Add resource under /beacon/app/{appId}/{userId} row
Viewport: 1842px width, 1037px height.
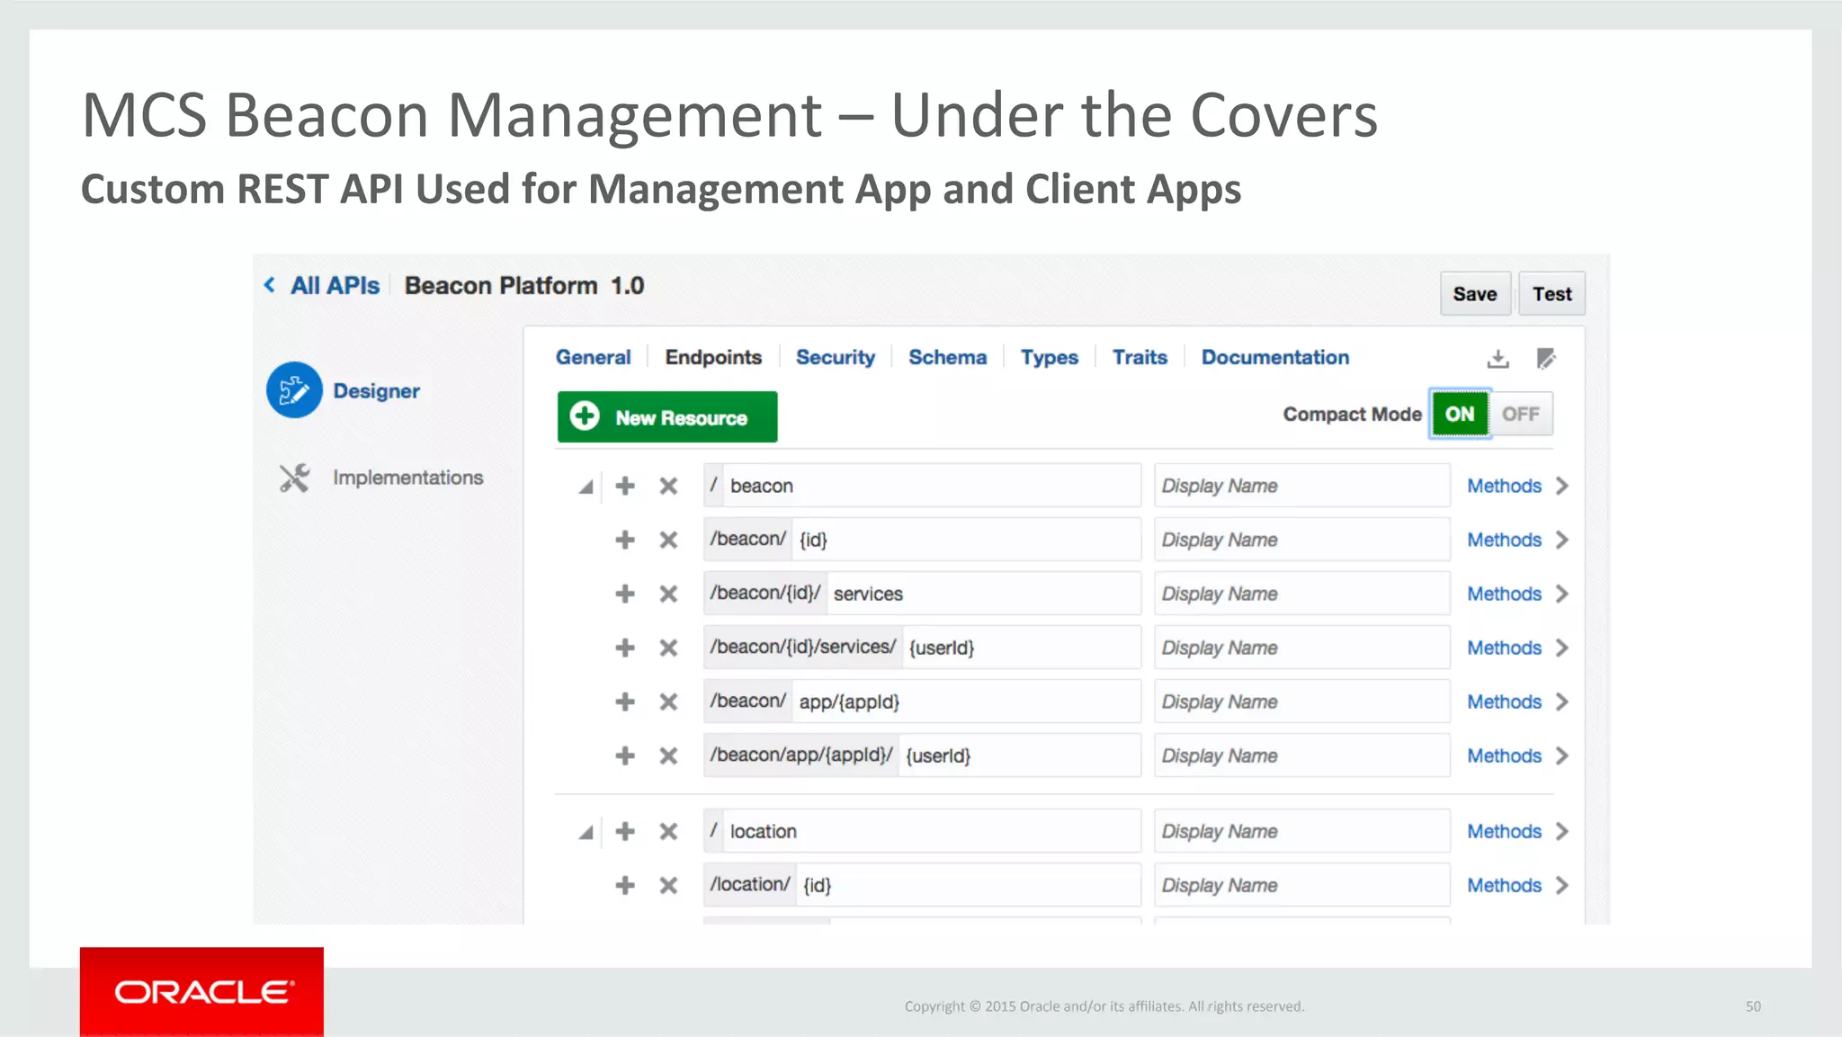point(625,755)
